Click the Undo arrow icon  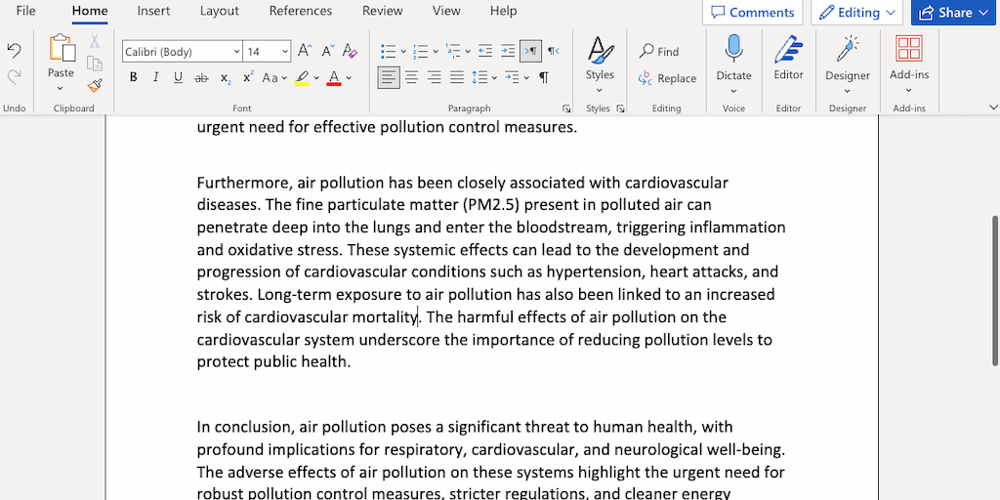(14, 51)
